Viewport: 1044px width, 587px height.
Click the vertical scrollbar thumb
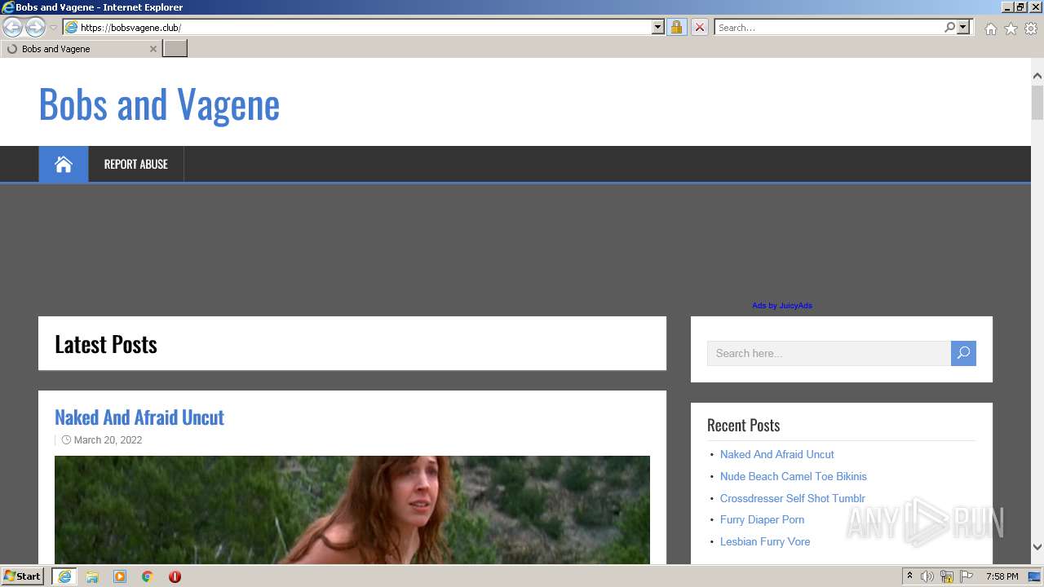[x=1037, y=103]
